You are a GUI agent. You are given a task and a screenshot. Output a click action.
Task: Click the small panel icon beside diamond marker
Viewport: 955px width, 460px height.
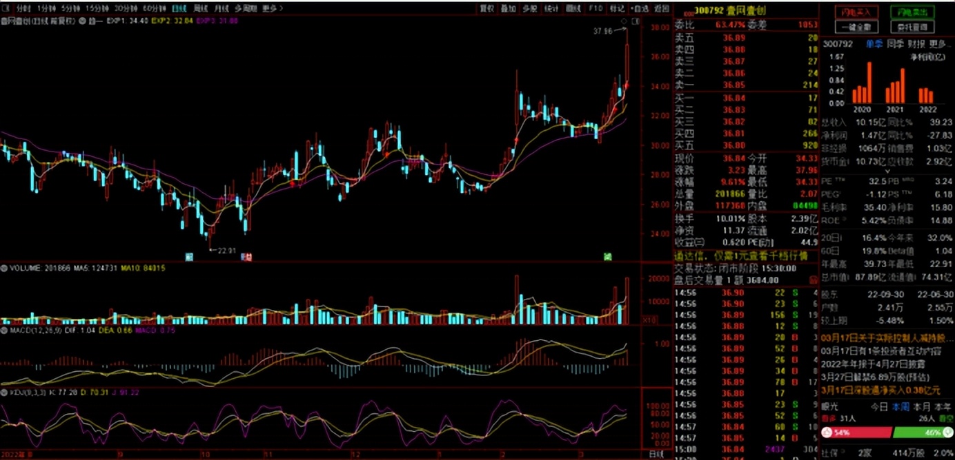coord(636,21)
